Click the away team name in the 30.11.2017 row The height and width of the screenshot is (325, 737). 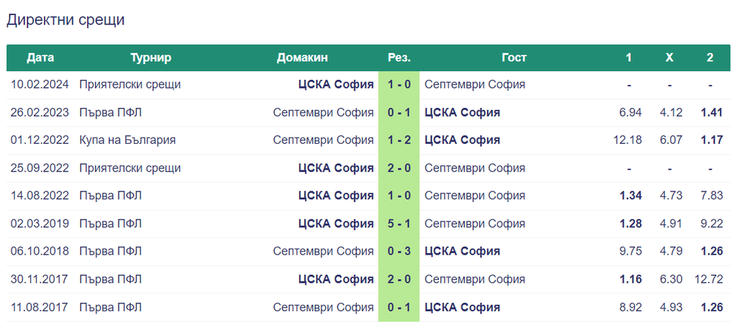[x=475, y=280]
